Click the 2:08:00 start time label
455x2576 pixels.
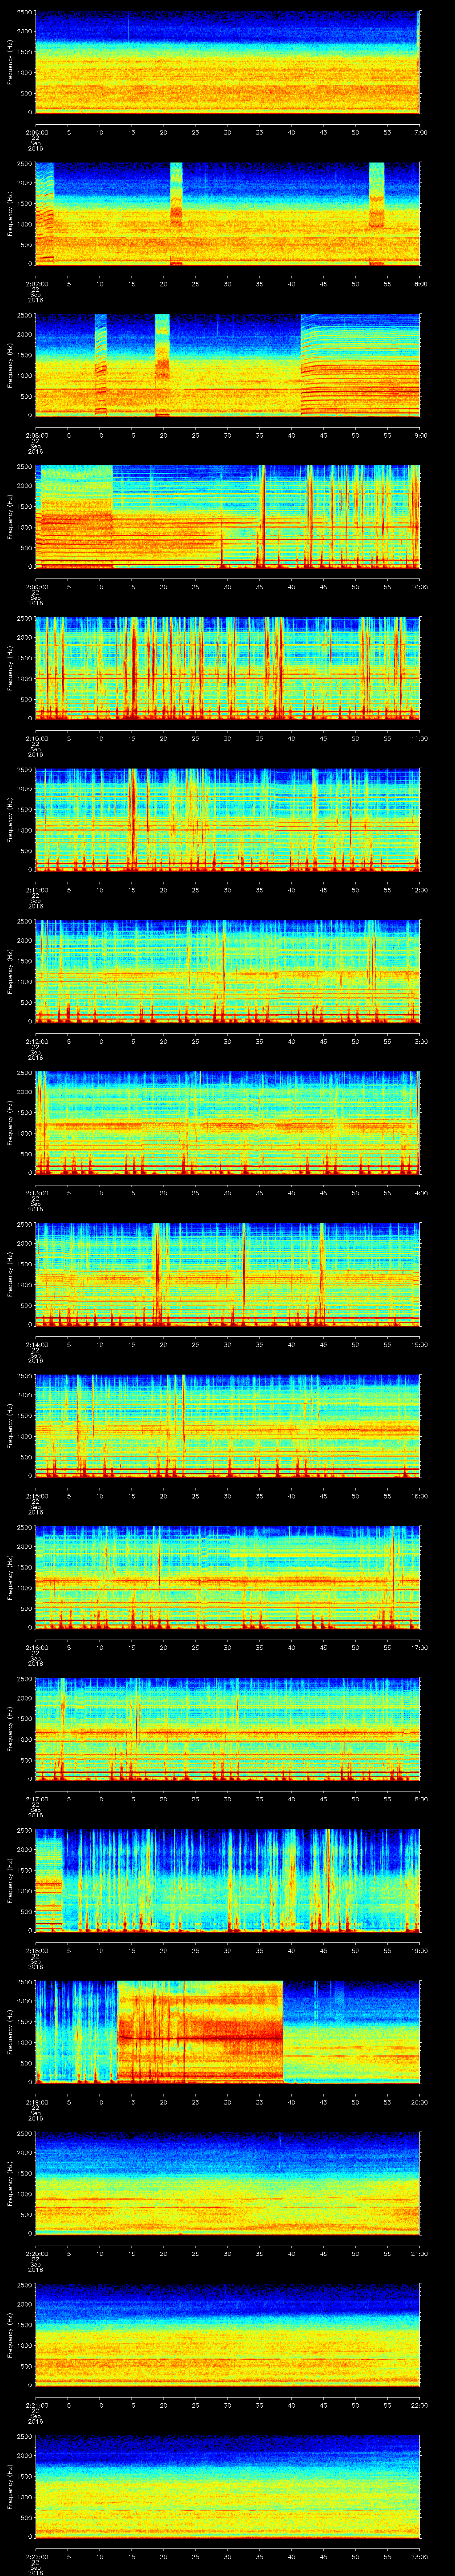tap(36, 435)
